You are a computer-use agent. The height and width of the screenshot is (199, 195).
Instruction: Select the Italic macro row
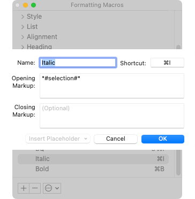coord(93,159)
